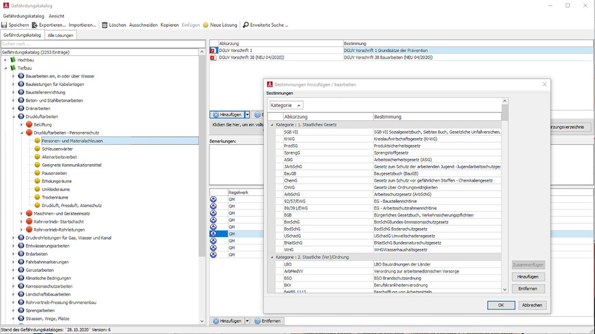Click the Speichern save icon
Image resolution: width=595 pixels, height=334 pixels.
[4, 25]
